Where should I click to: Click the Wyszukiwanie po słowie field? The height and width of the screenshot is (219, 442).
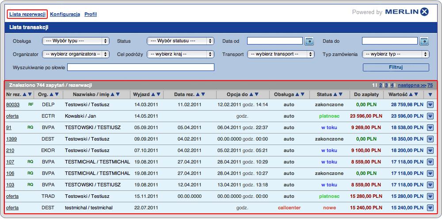tap(141, 67)
